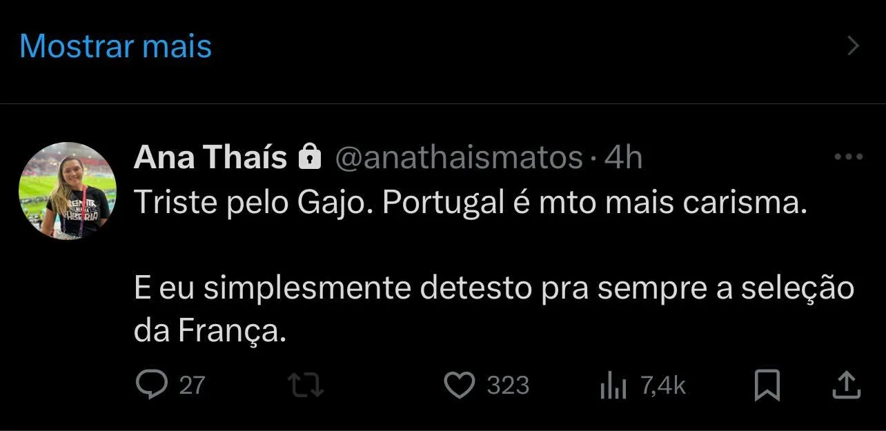
Task: Open the tweet via "Triste pelo Gajo" text
Action: [x=253, y=203]
